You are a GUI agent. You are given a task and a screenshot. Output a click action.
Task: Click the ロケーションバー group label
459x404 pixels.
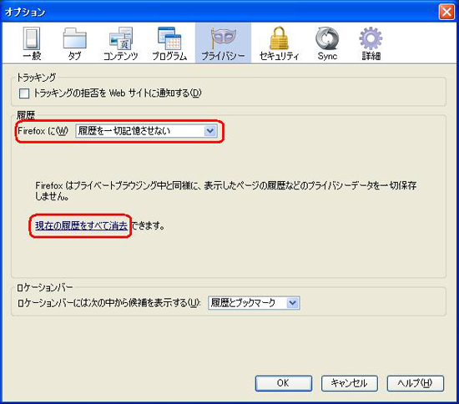click(45, 287)
